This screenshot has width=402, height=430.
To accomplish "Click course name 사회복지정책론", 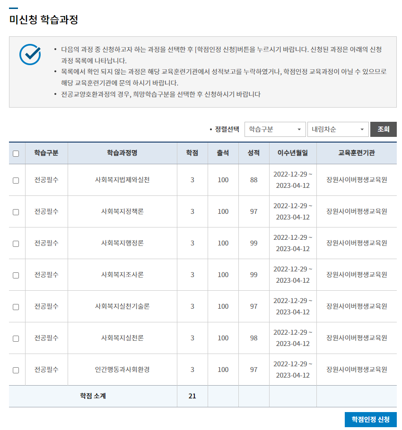I will click(x=122, y=211).
